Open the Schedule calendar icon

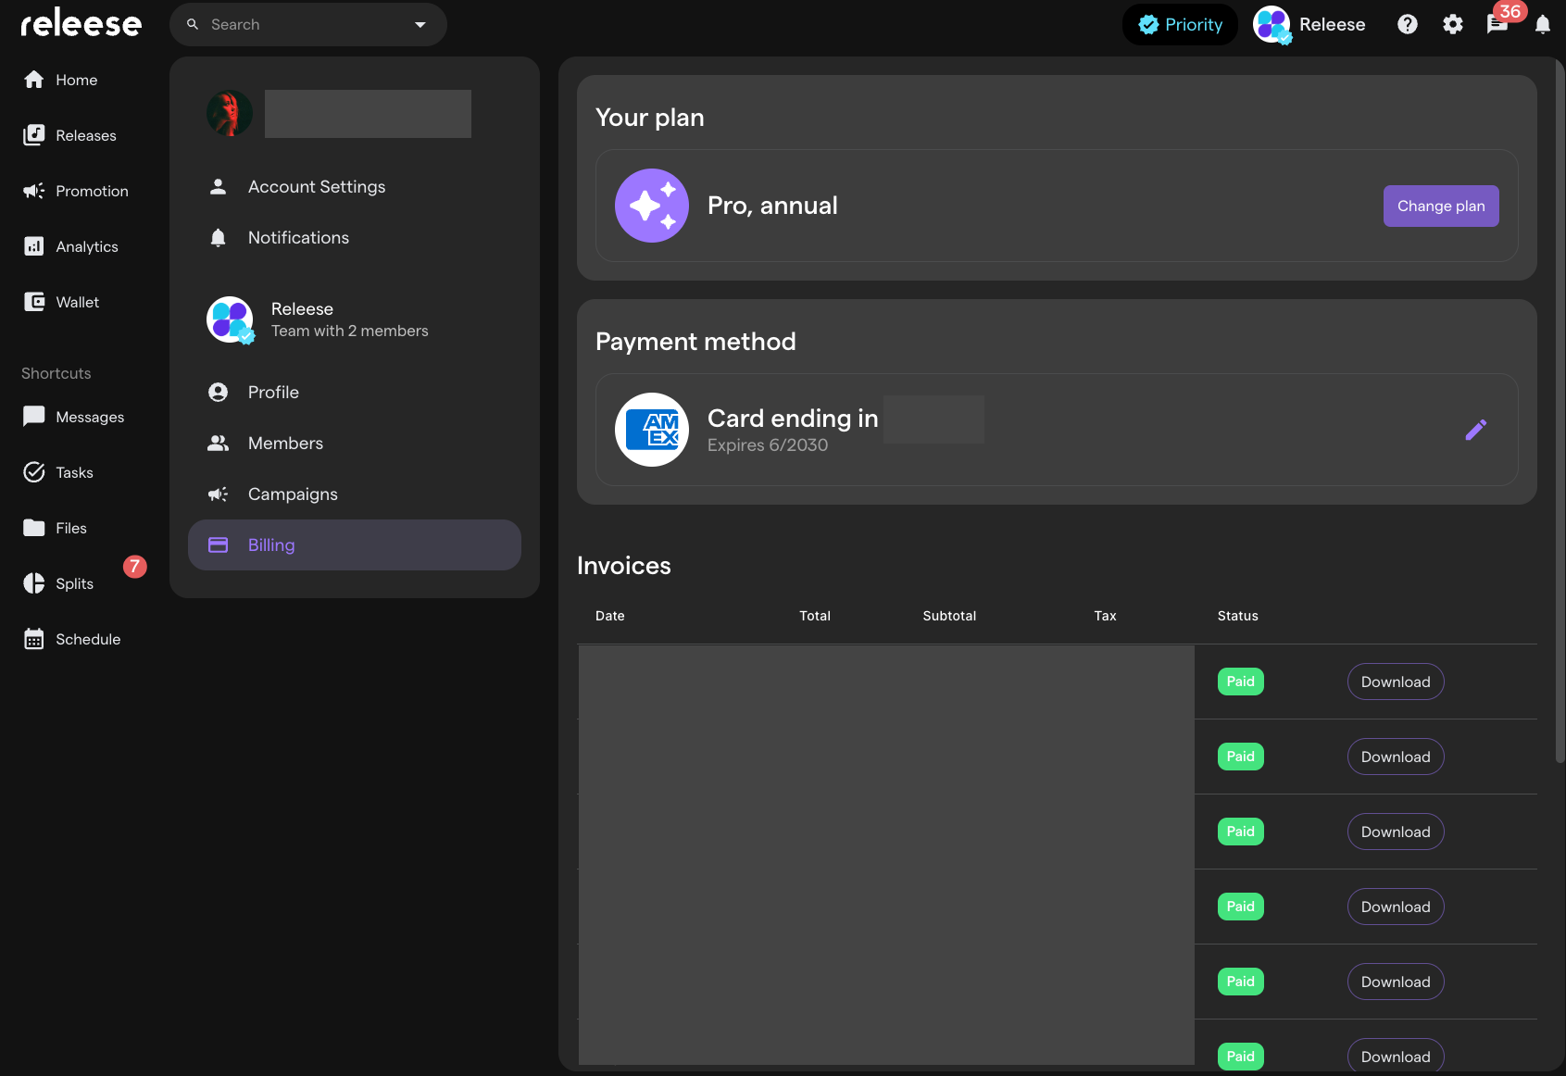34,639
